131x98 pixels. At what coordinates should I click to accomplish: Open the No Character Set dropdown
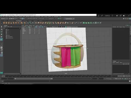109,79
